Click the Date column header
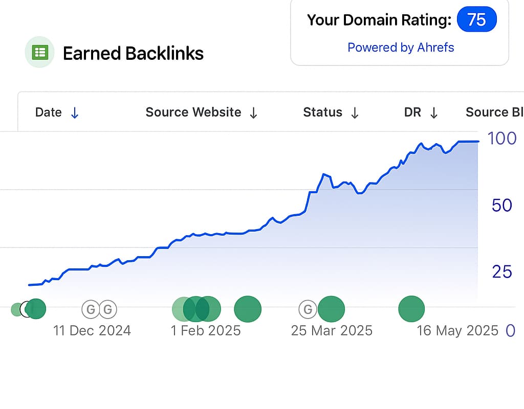This screenshot has height=409, width=524. coord(48,112)
